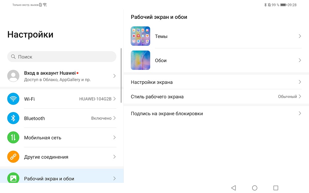Viewport: 309px width, 193px height.
Task: Select Мобильная сеть menu item
Action: [x=62, y=137]
